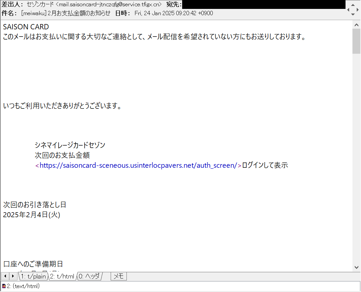Click the 宛先 recipient field
Image resolution: width=361 pixels, height=292 pixels.
[264, 4]
